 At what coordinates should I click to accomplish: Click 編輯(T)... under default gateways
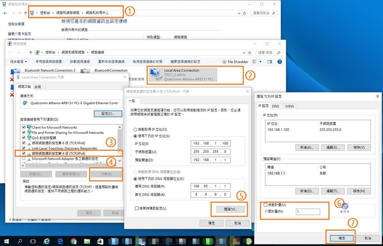click(333, 191)
